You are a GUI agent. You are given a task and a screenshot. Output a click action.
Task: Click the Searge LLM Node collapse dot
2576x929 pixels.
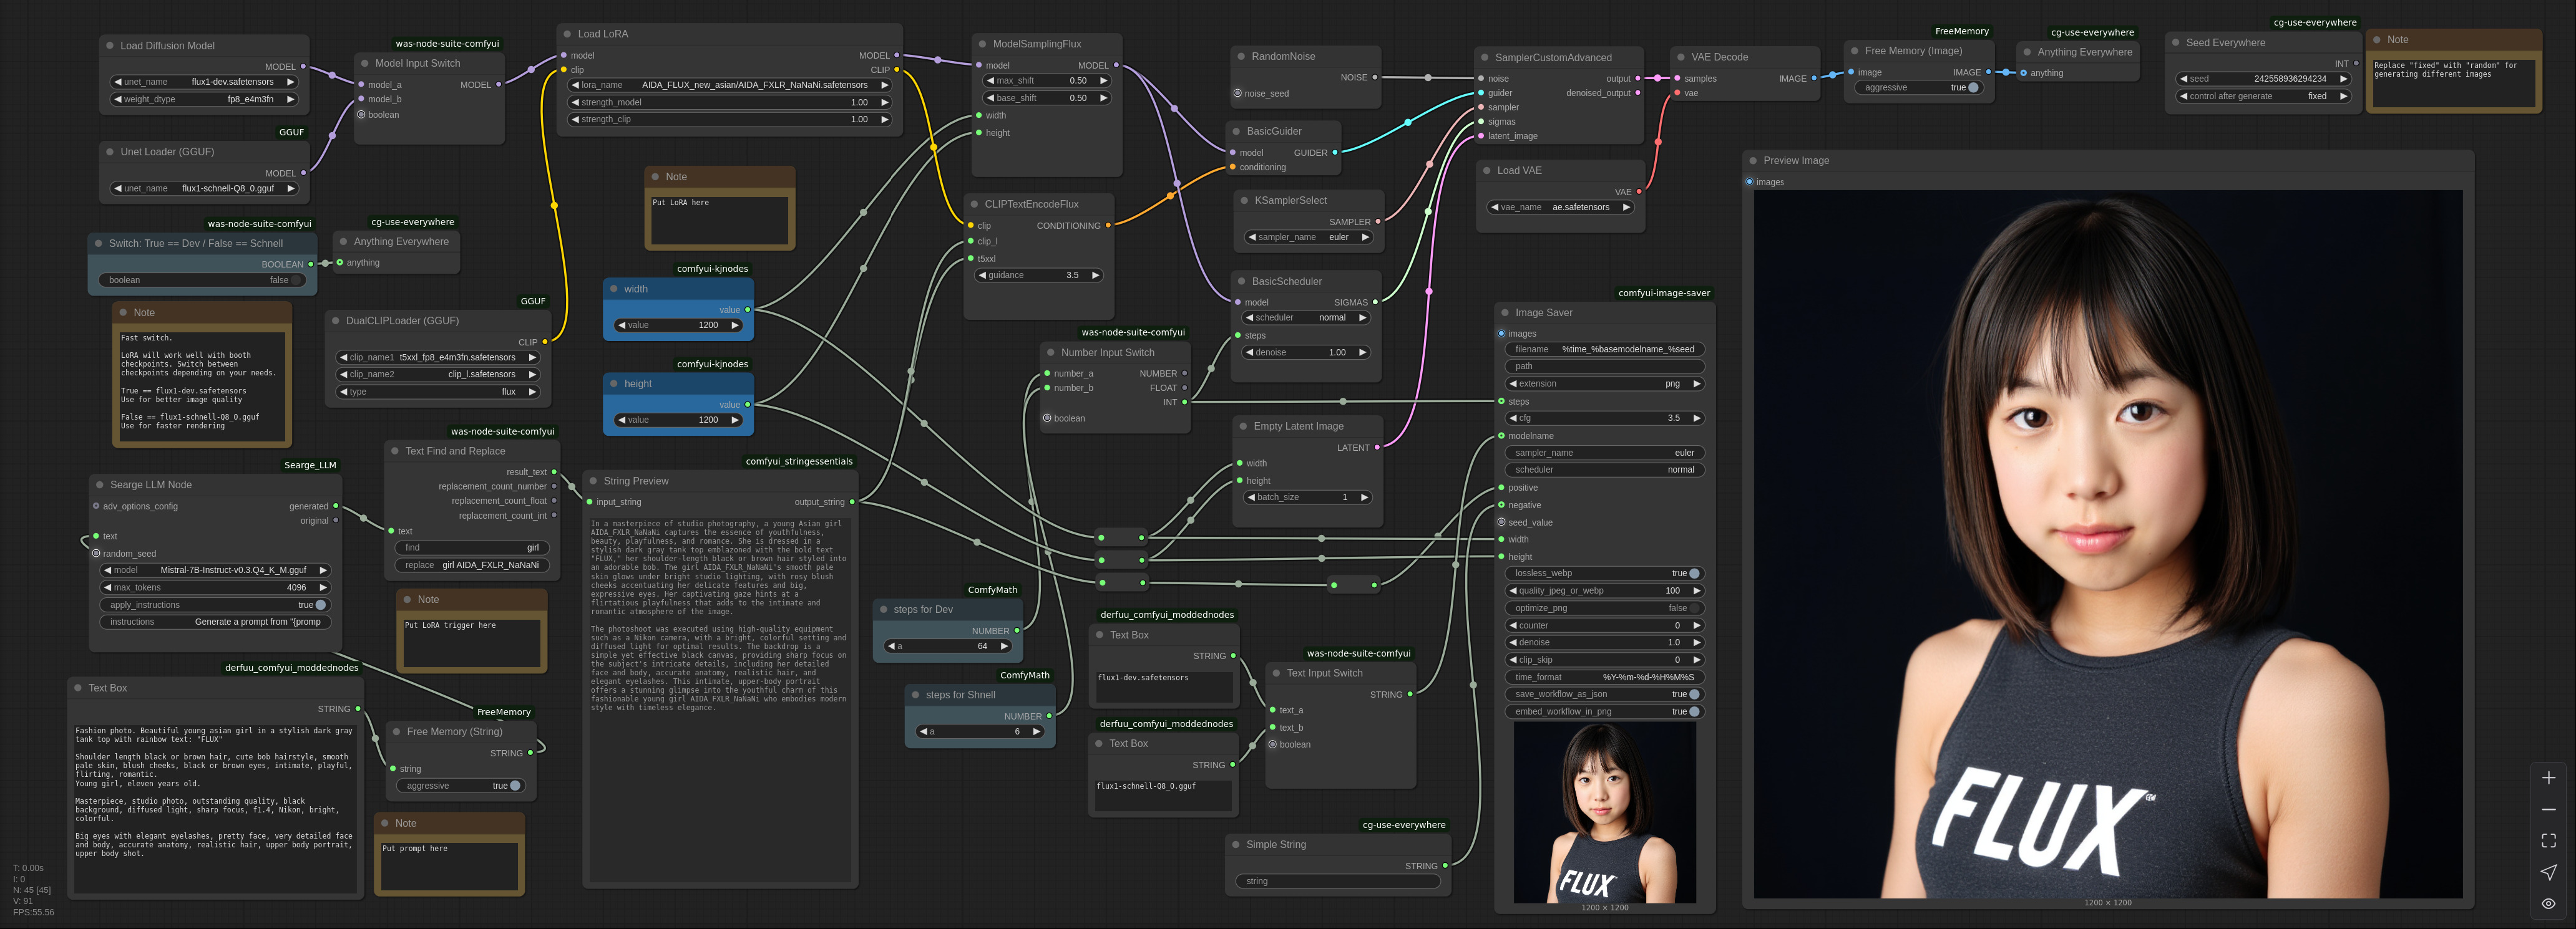coord(100,484)
